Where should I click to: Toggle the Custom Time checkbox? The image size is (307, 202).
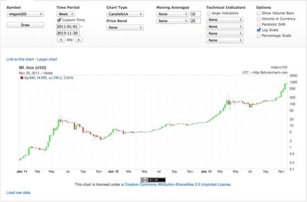pos(59,20)
